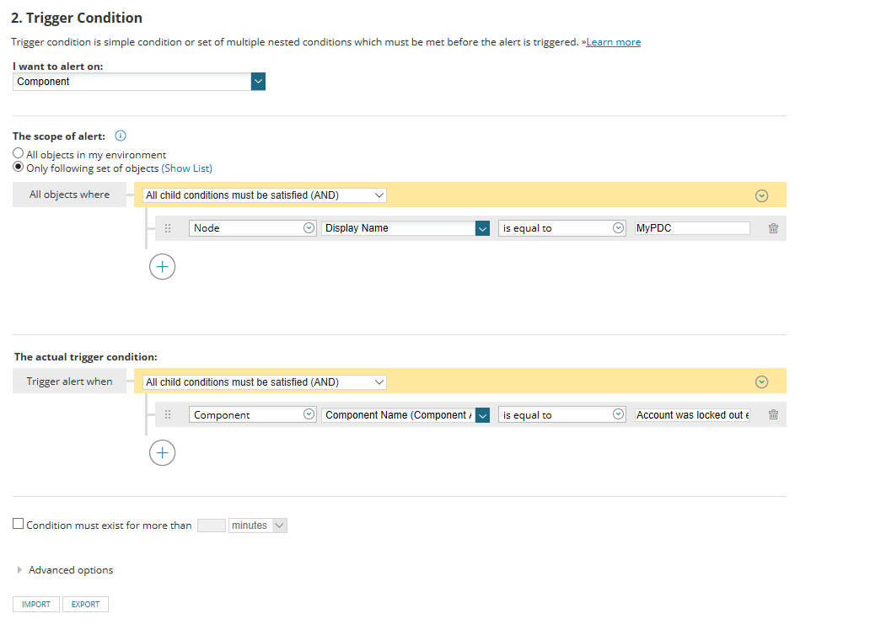
Task: Delete the Node Display Name condition row
Action: 773,228
